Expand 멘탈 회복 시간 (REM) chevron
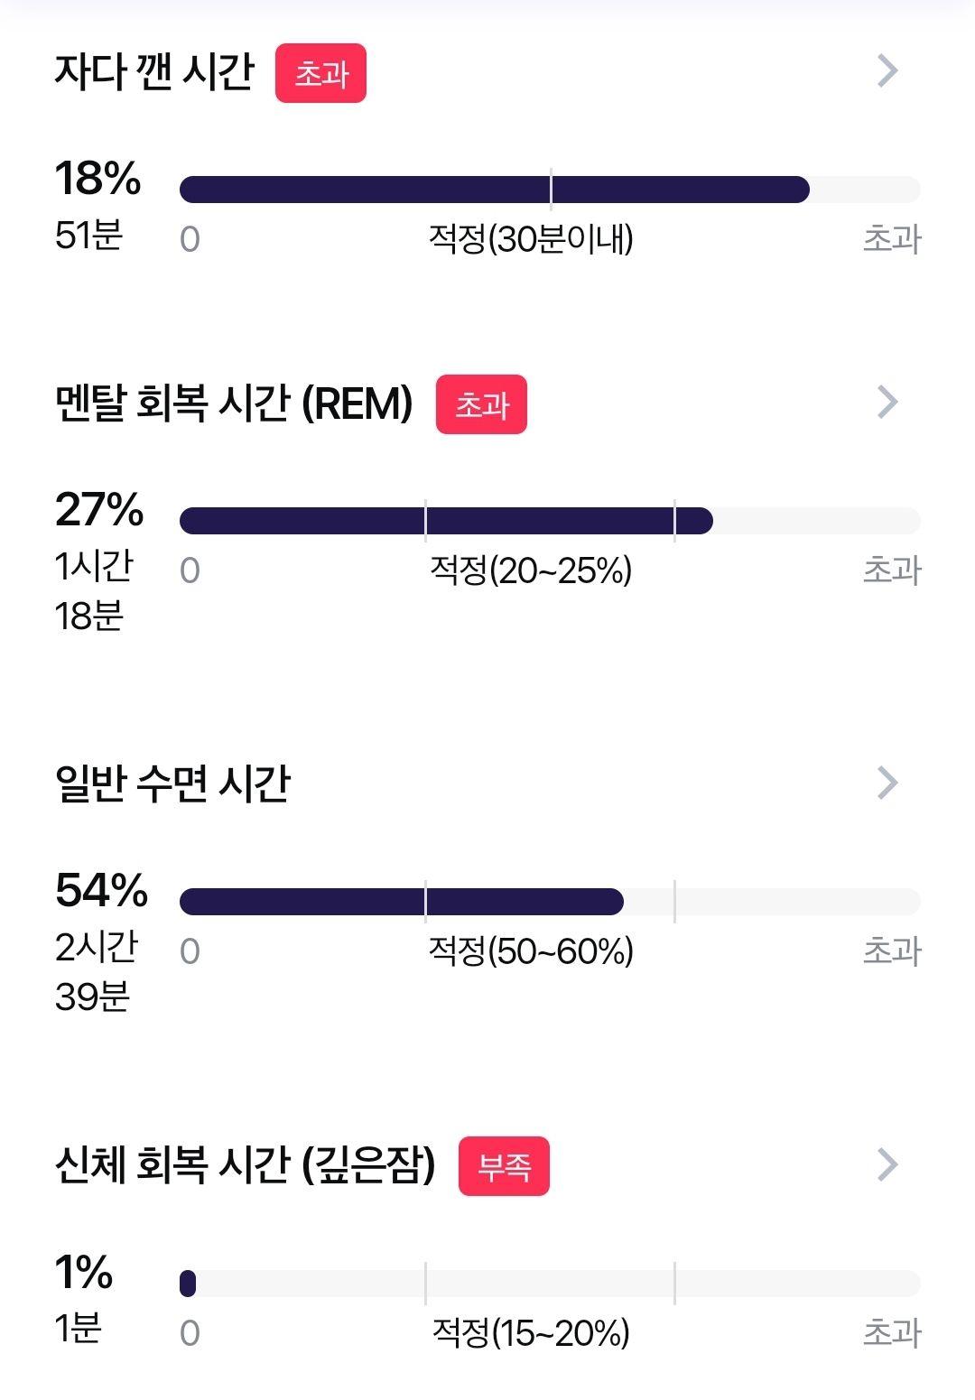Viewport: 975px width, 1400px height. click(887, 402)
